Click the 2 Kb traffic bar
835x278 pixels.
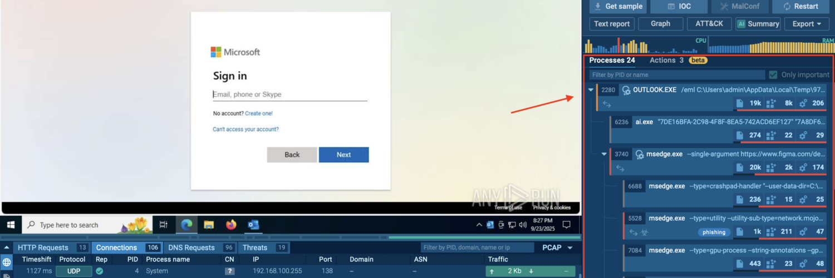point(531,271)
